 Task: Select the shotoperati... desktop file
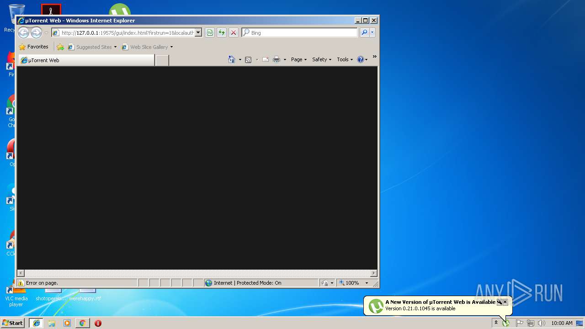(51, 294)
